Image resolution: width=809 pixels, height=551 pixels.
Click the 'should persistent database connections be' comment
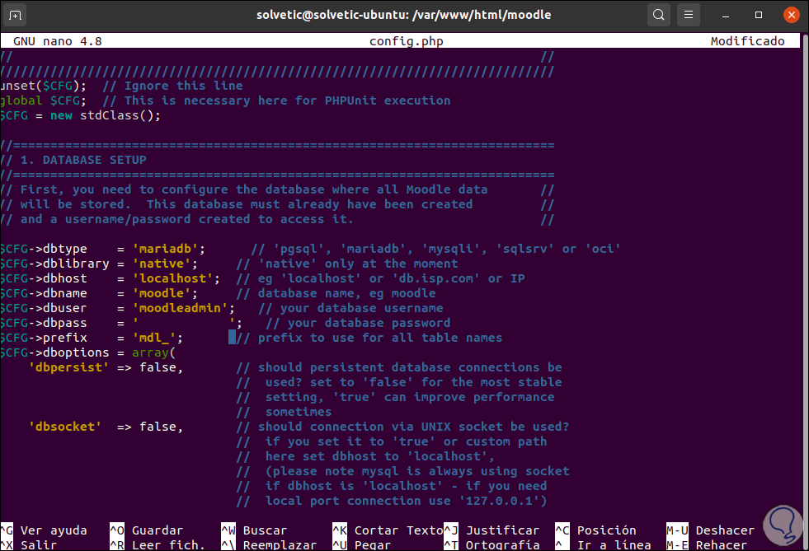[399, 367]
